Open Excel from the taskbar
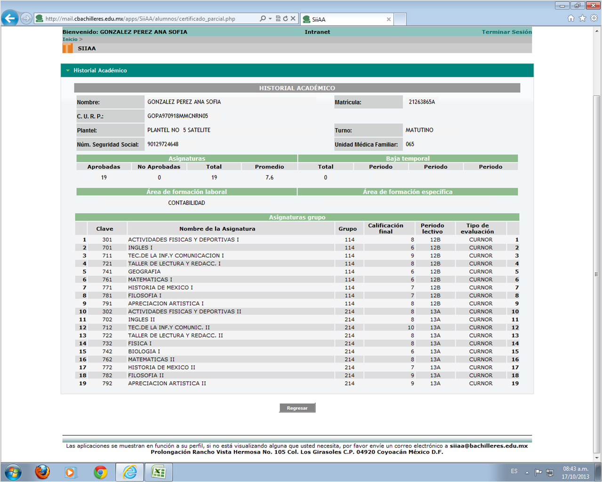 (x=158, y=472)
